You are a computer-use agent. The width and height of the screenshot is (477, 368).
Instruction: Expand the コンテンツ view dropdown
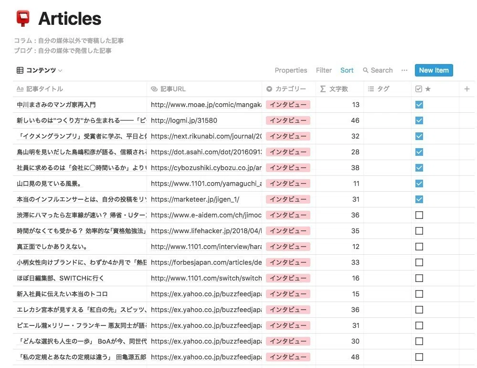(x=60, y=71)
